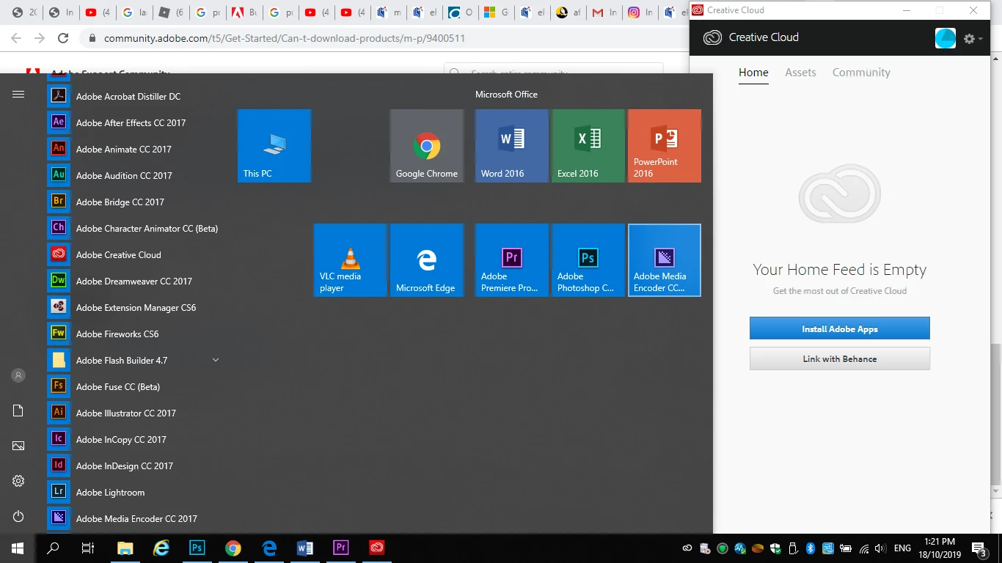Viewport: 1002px width, 563px height.
Task: Open Settings gear in Start sidebar
Action: coord(18,481)
